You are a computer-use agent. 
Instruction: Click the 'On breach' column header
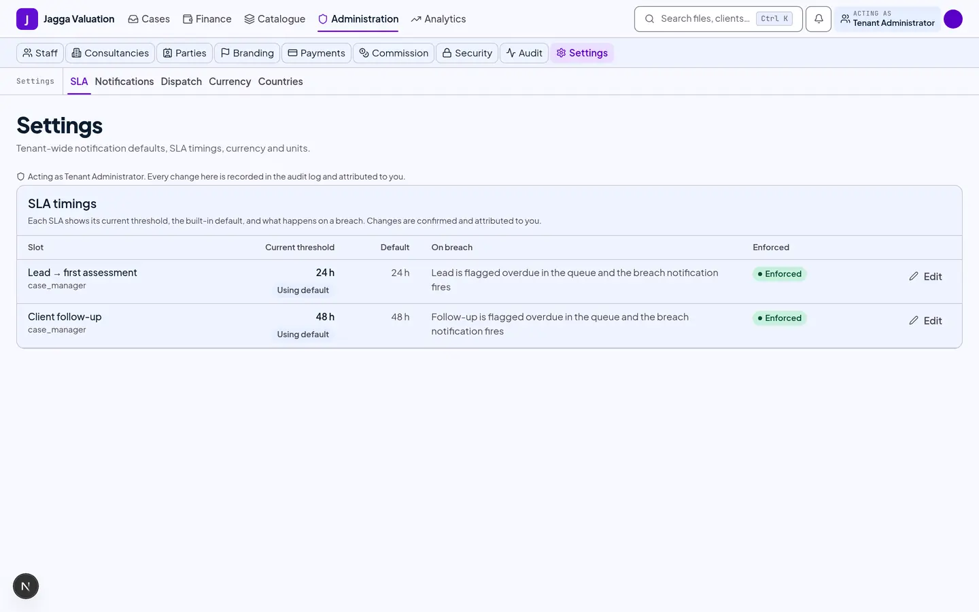452,248
